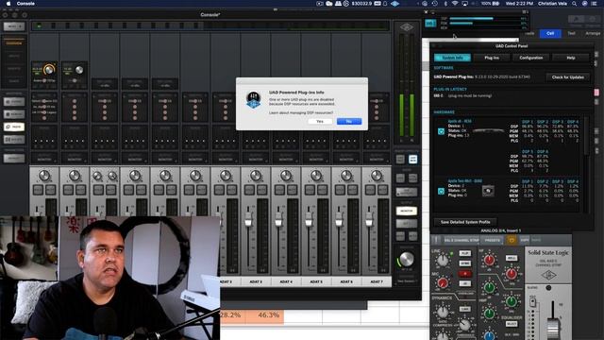Click Yes in the UAD Powered Plug-Ins dialog
This screenshot has height=340, width=604.
point(320,122)
